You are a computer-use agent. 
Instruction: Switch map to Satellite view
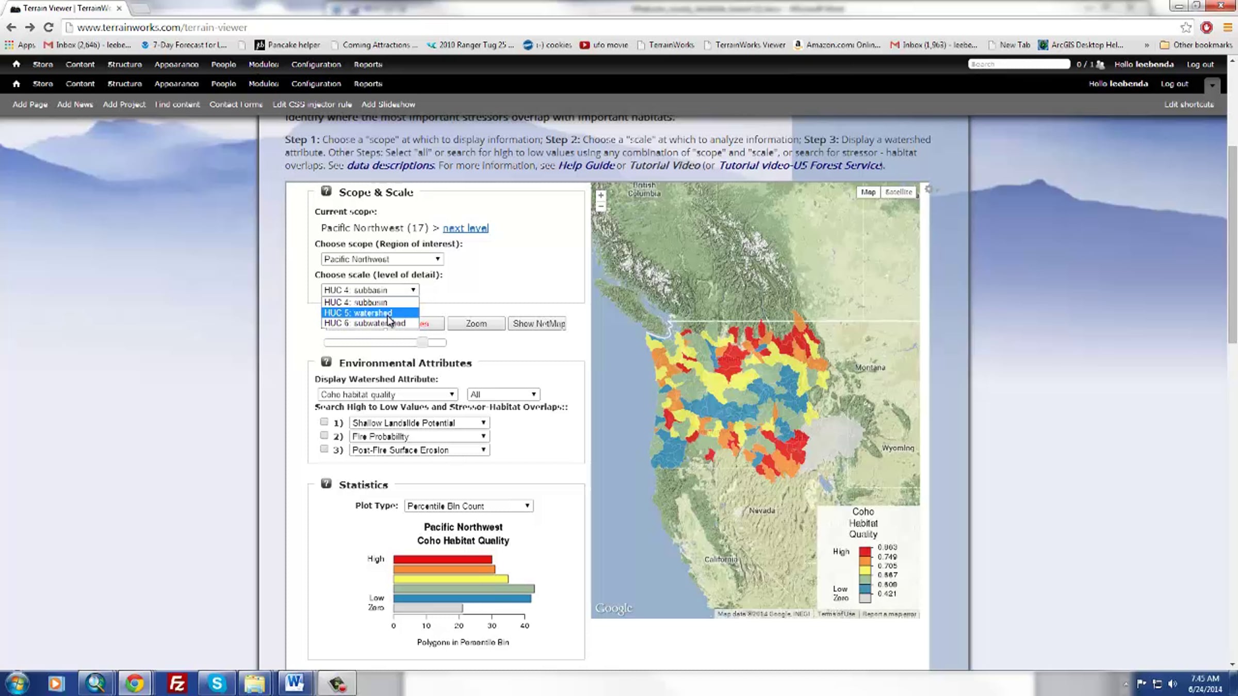[899, 192]
